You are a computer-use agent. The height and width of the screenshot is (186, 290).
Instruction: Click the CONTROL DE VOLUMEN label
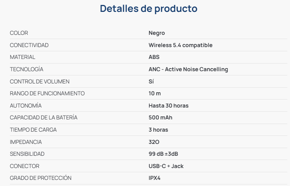tap(40, 82)
